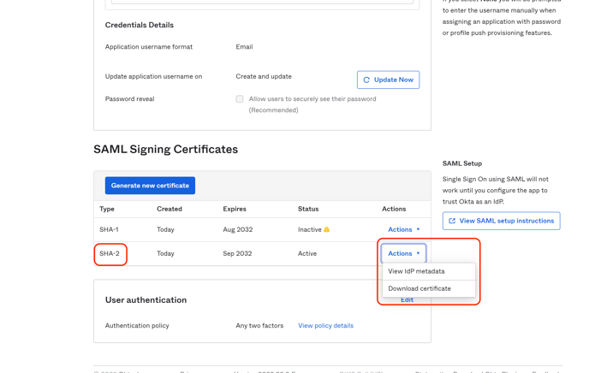
Task: Click the Active status of SHA-2
Action: tap(307, 253)
